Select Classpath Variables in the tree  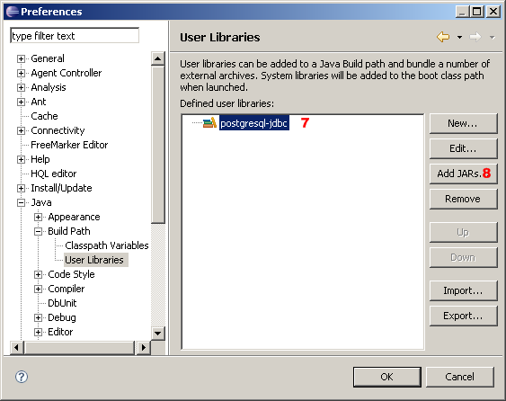pos(106,245)
